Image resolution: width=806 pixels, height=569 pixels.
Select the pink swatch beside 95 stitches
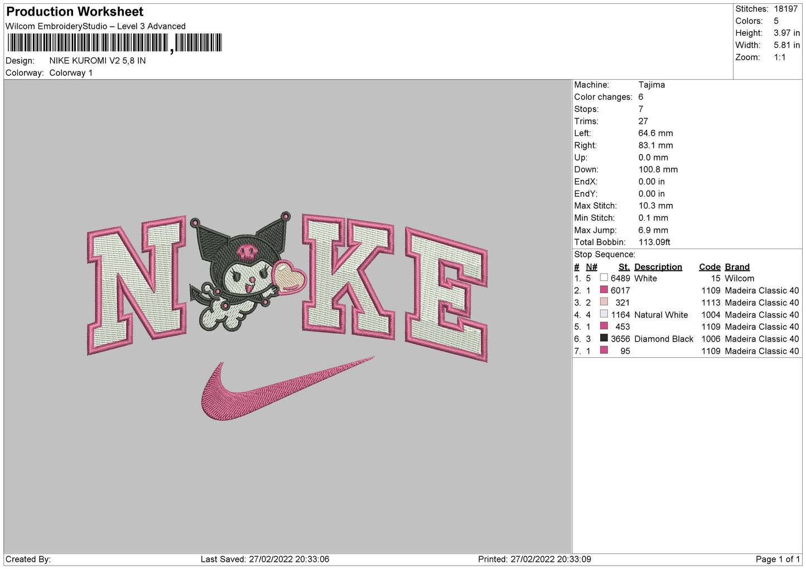(604, 351)
